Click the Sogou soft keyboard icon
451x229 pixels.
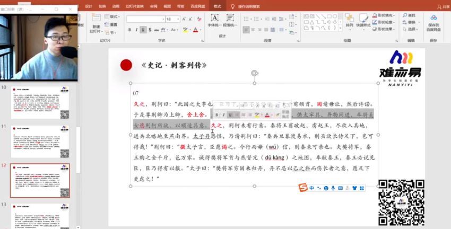340,188
